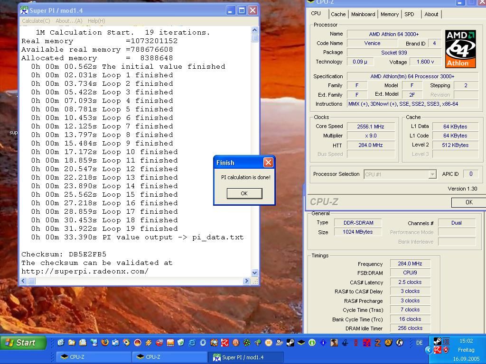Open the printer icon in quick launch
The height and width of the screenshot is (364, 486).
(x=83, y=342)
